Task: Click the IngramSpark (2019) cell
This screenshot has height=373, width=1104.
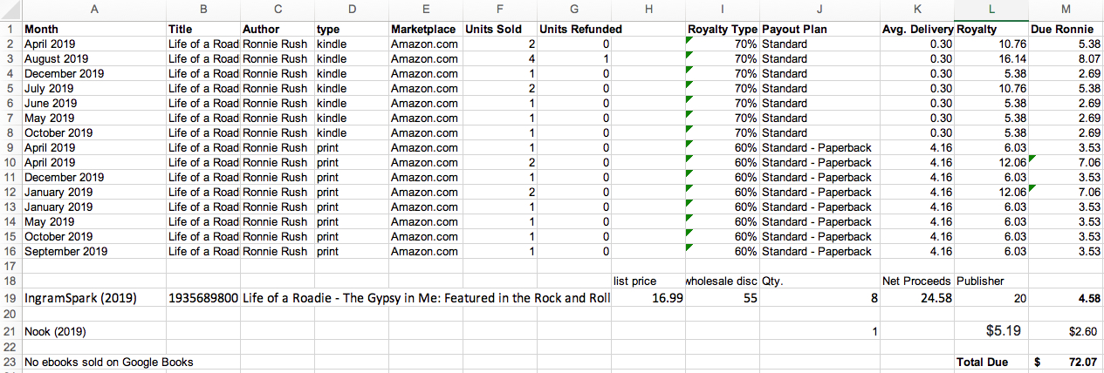Action: pyautogui.click(x=93, y=298)
